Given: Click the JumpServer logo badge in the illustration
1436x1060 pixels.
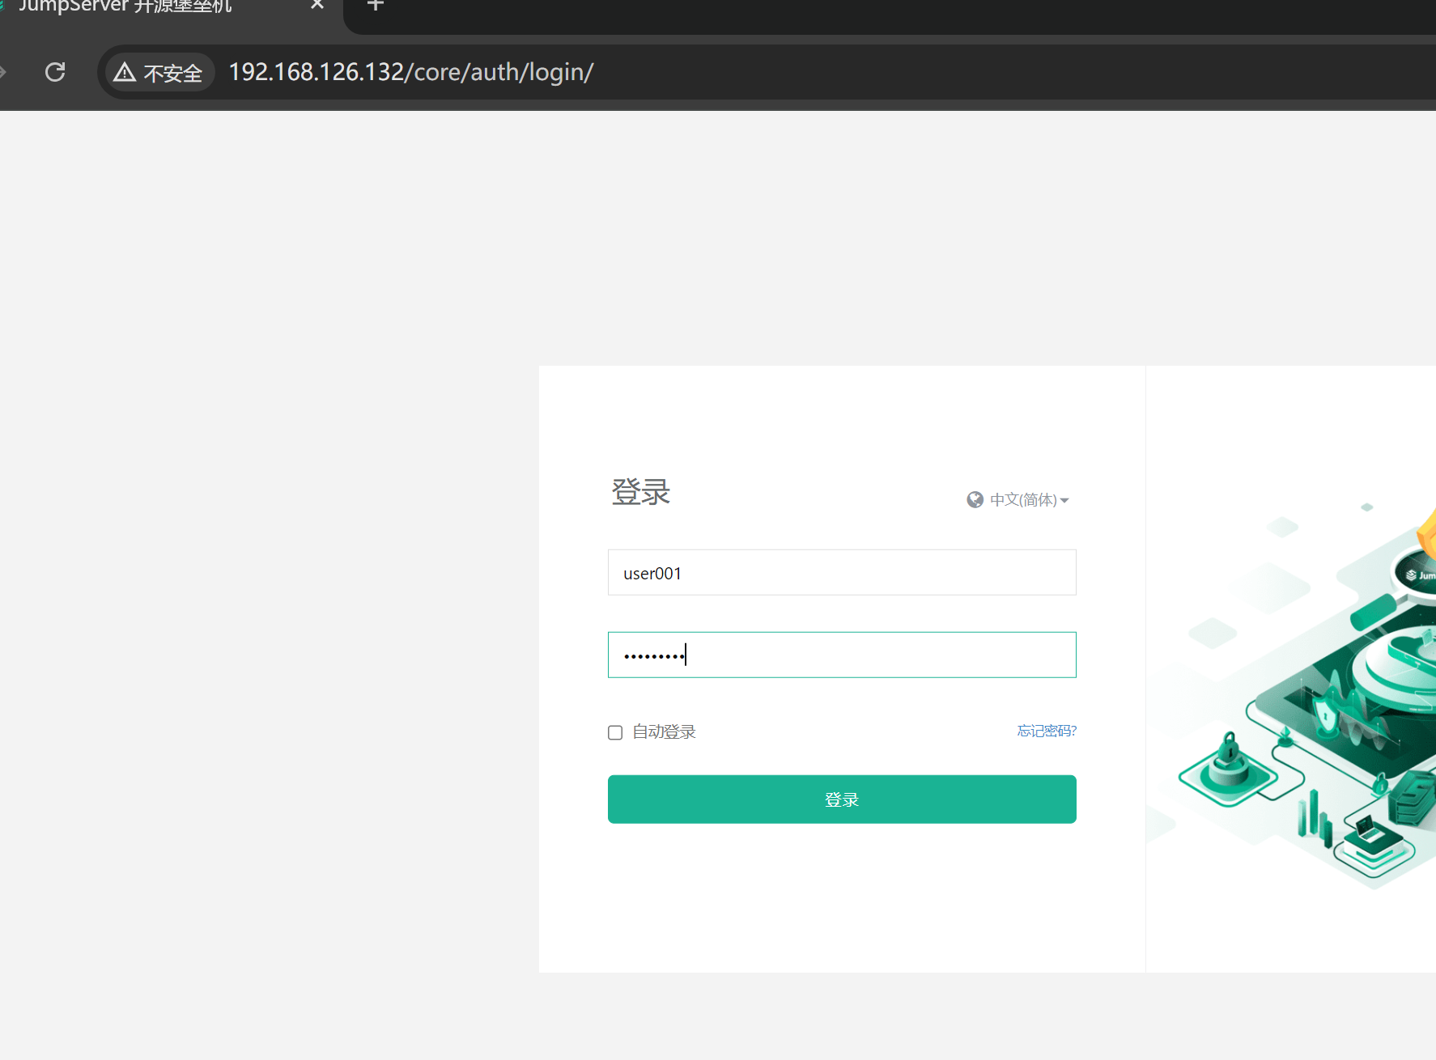Looking at the screenshot, I should click(x=1418, y=575).
